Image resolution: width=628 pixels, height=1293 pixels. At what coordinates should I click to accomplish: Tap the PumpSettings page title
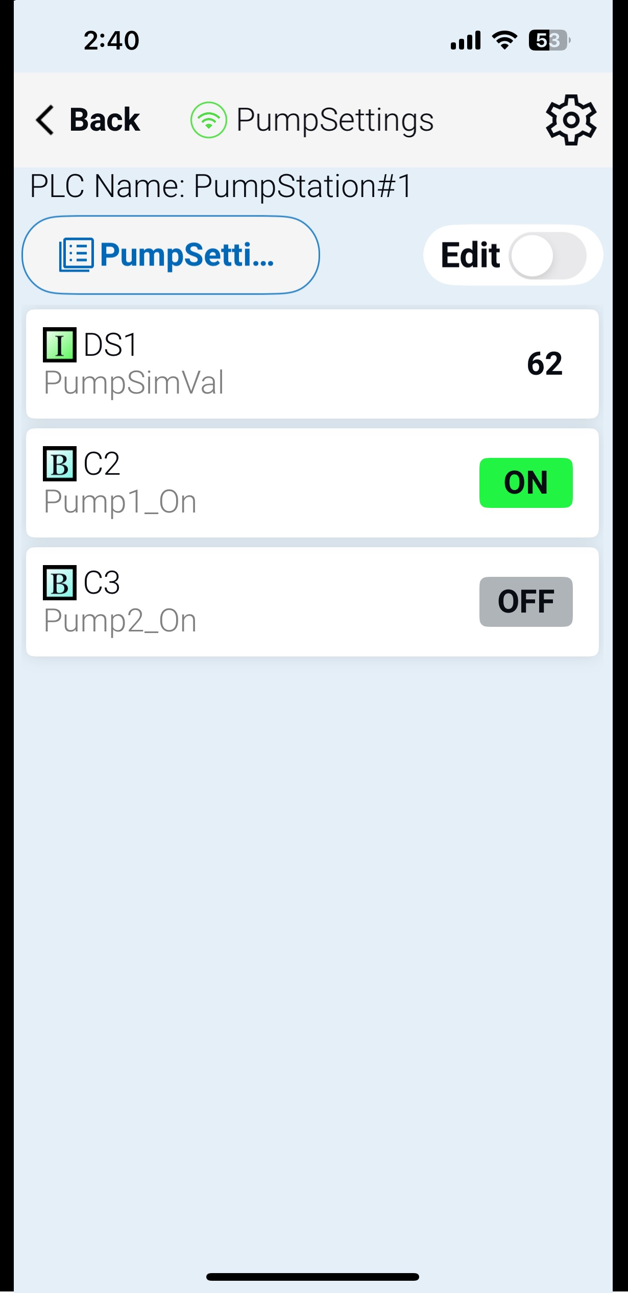[335, 120]
